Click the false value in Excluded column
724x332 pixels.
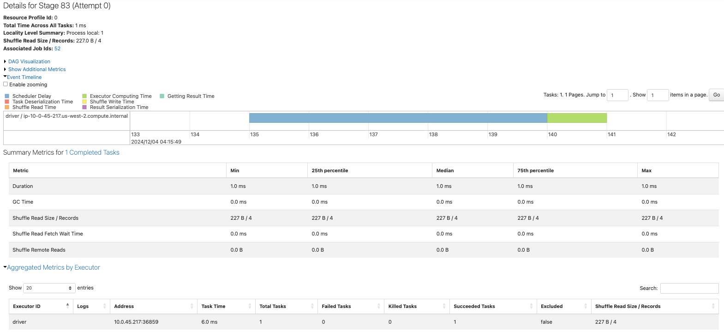click(546, 322)
